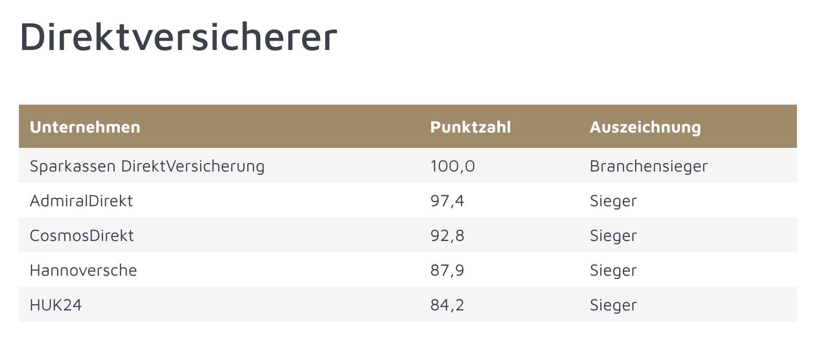Click the Auszeichnung column header
This screenshot has height=342, width=819.
click(645, 127)
